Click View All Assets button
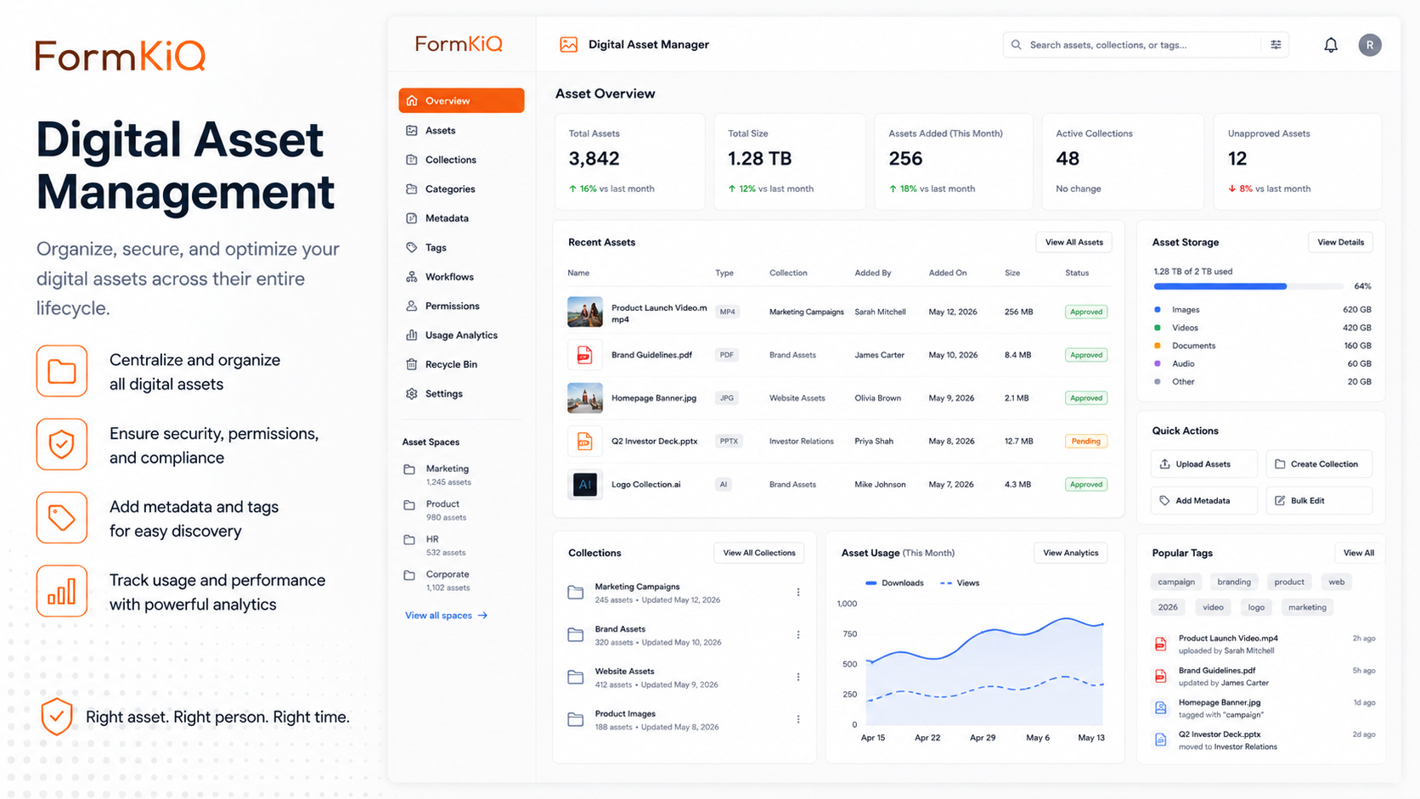This screenshot has width=1420, height=799. (x=1073, y=242)
